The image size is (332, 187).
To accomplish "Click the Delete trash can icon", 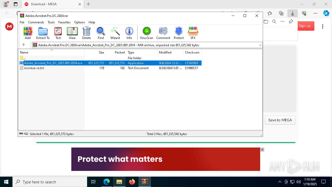I will 86,33.
